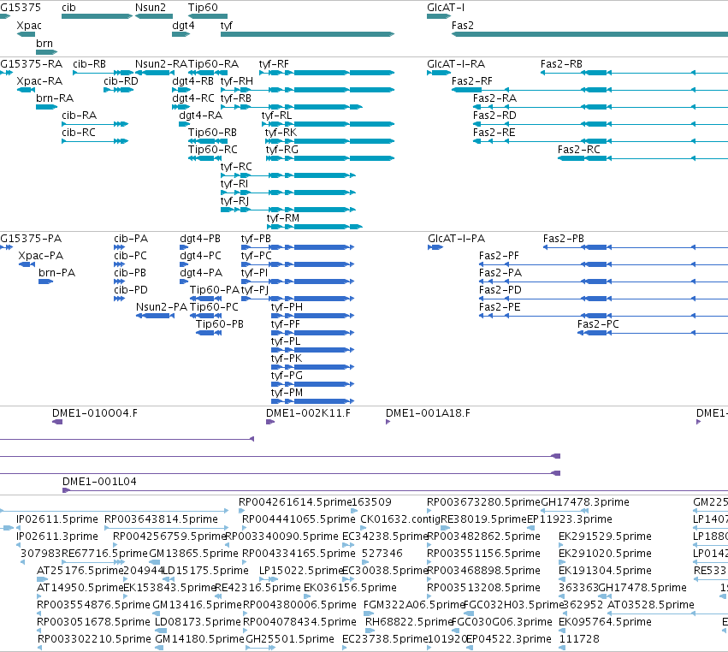Click the tyf-RK transcript label
The height and width of the screenshot is (652, 728).
click(281, 133)
